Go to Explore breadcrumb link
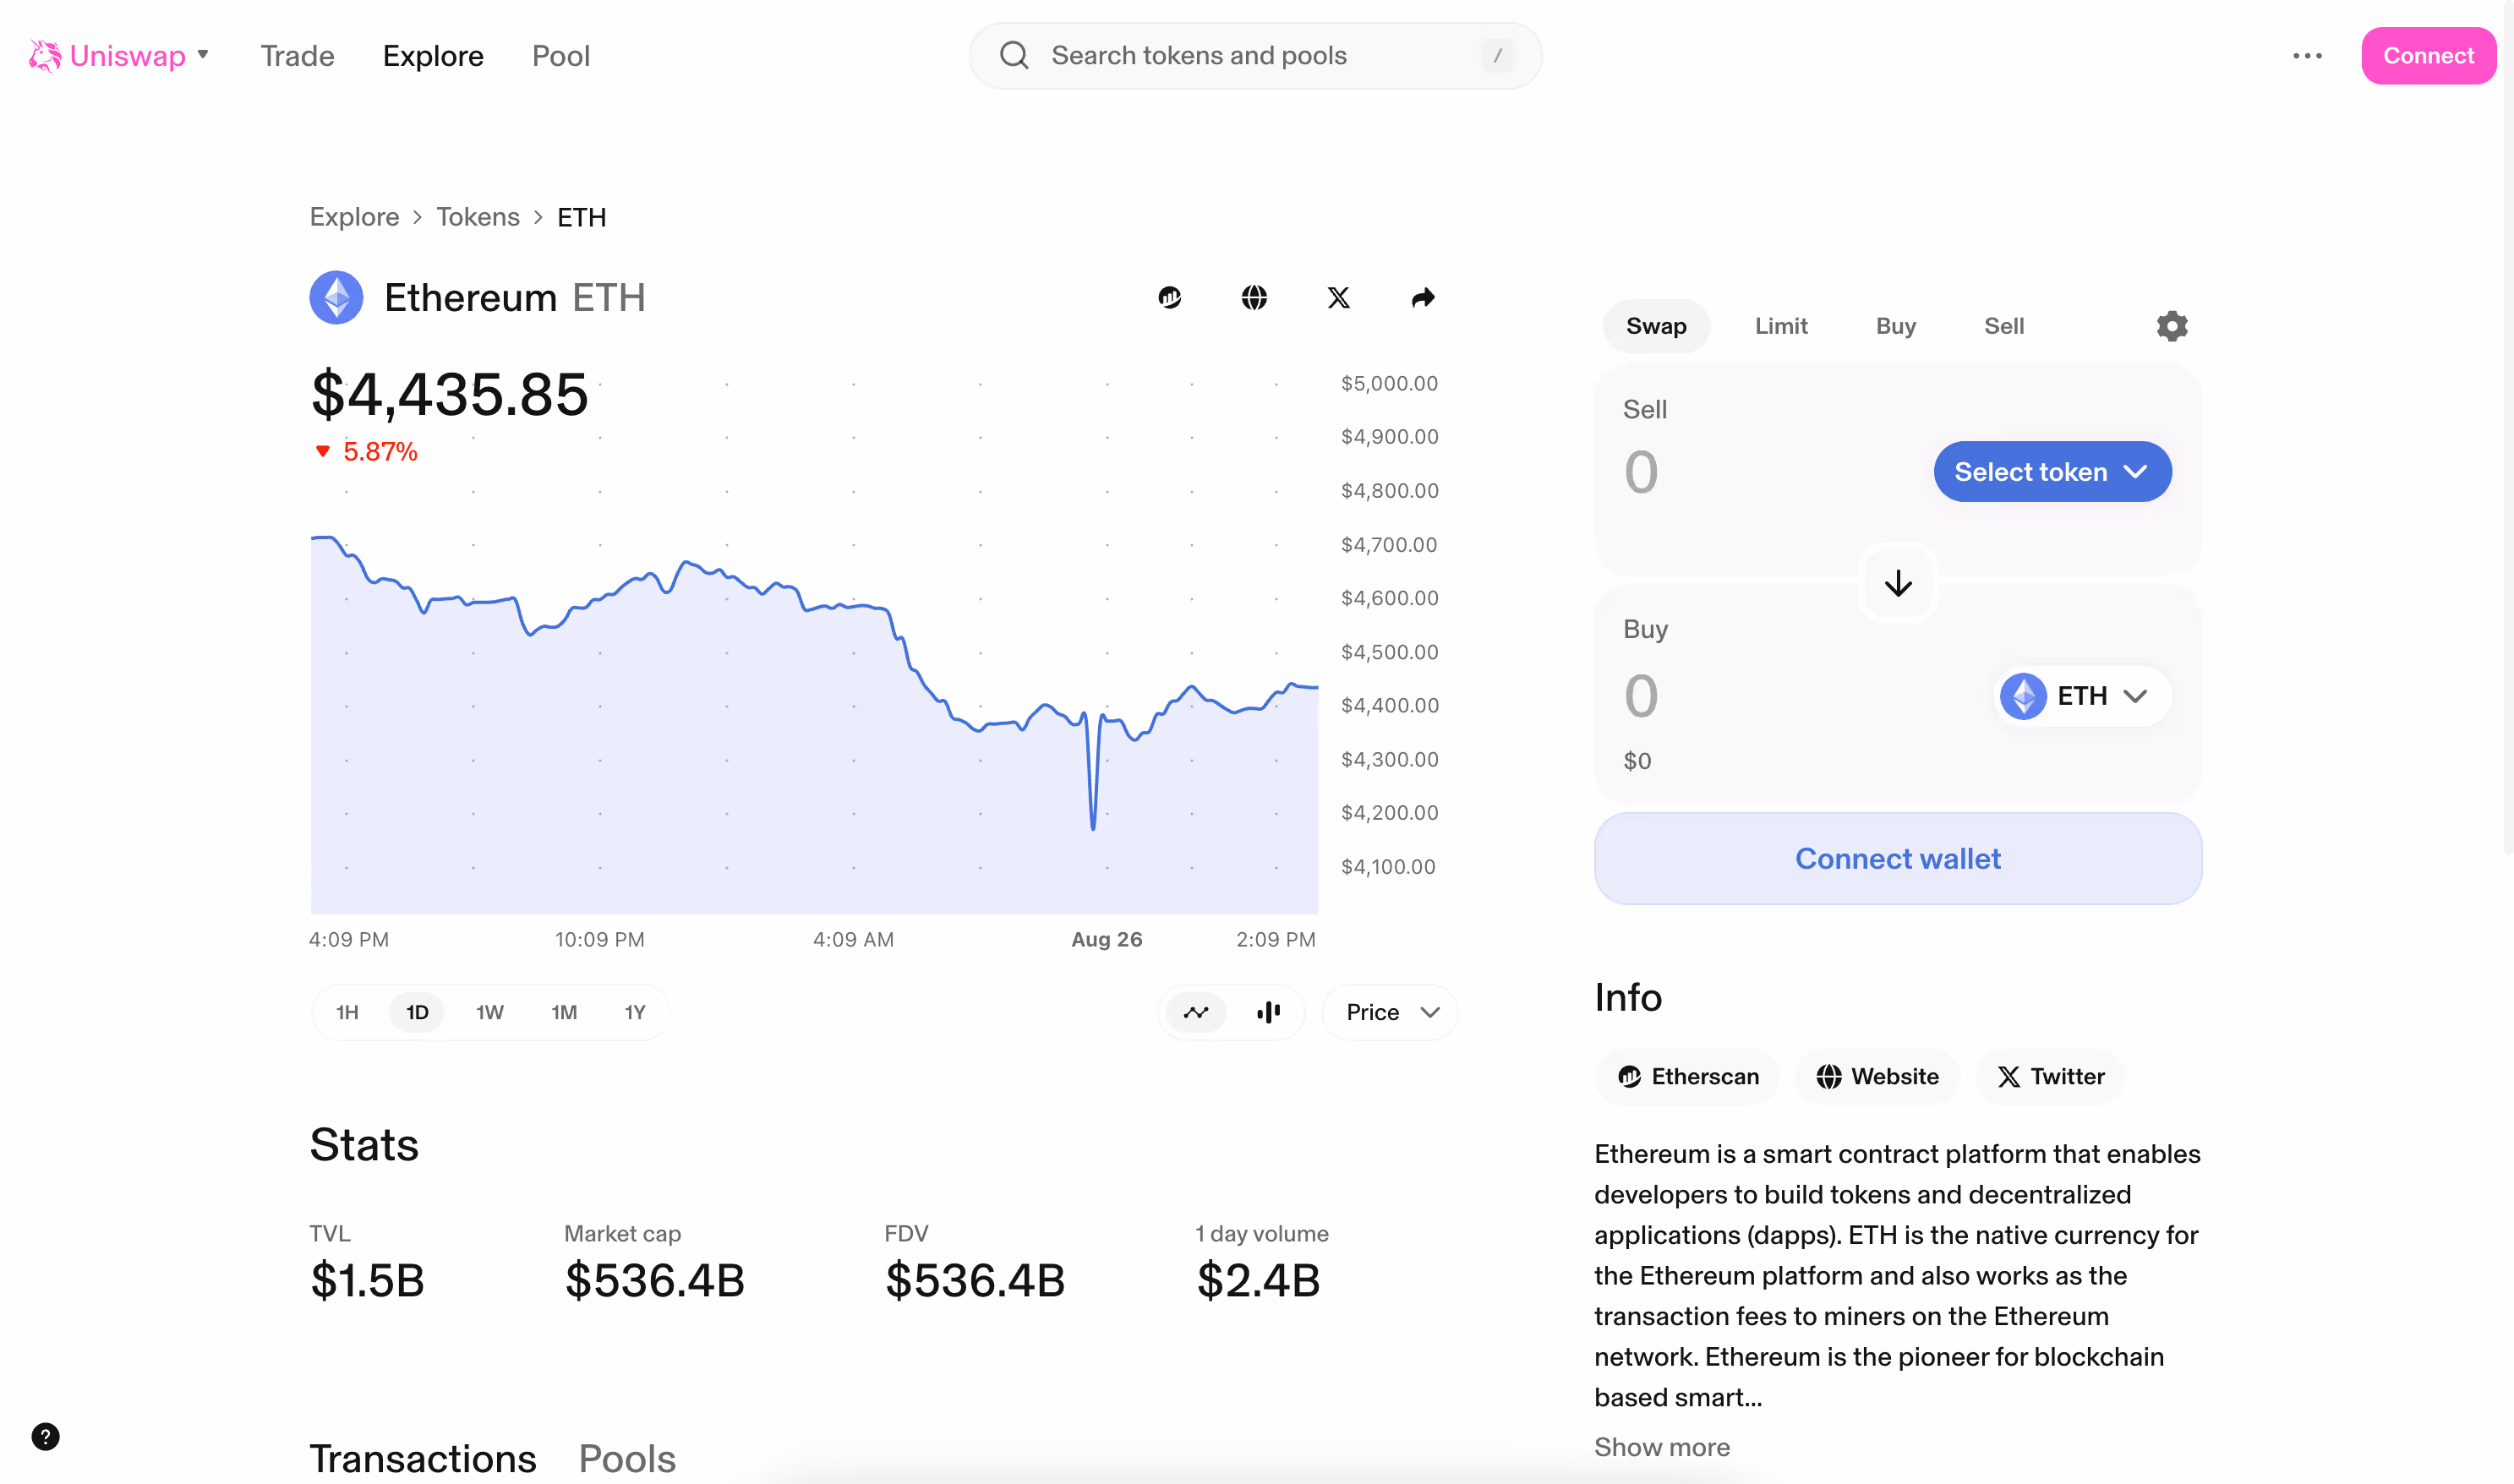 tap(354, 217)
